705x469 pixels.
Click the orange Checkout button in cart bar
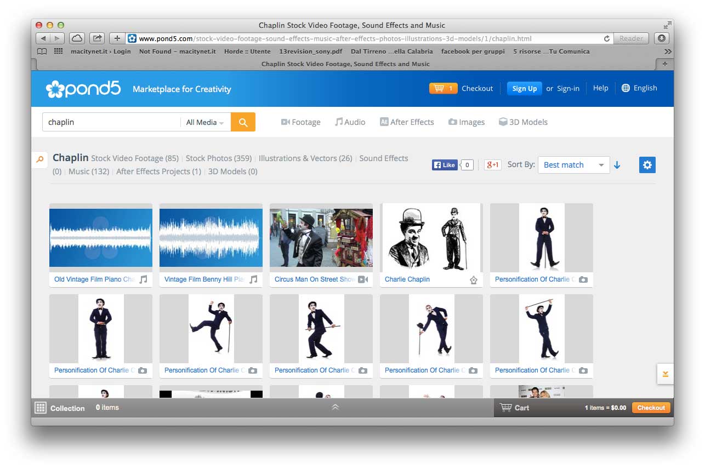(651, 408)
